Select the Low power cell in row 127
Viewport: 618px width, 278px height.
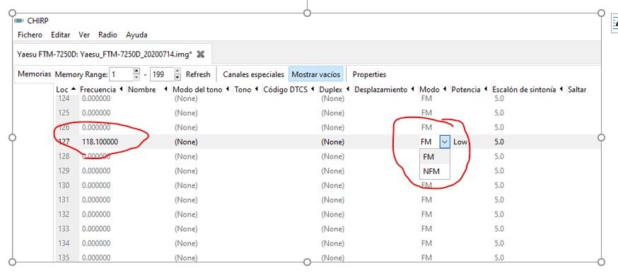(460, 142)
